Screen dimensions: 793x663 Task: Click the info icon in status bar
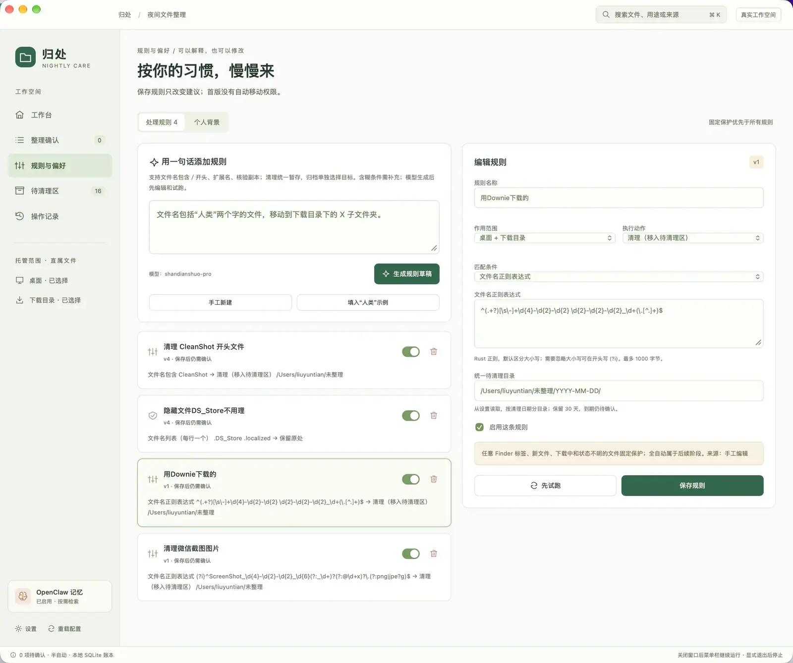[13, 655]
